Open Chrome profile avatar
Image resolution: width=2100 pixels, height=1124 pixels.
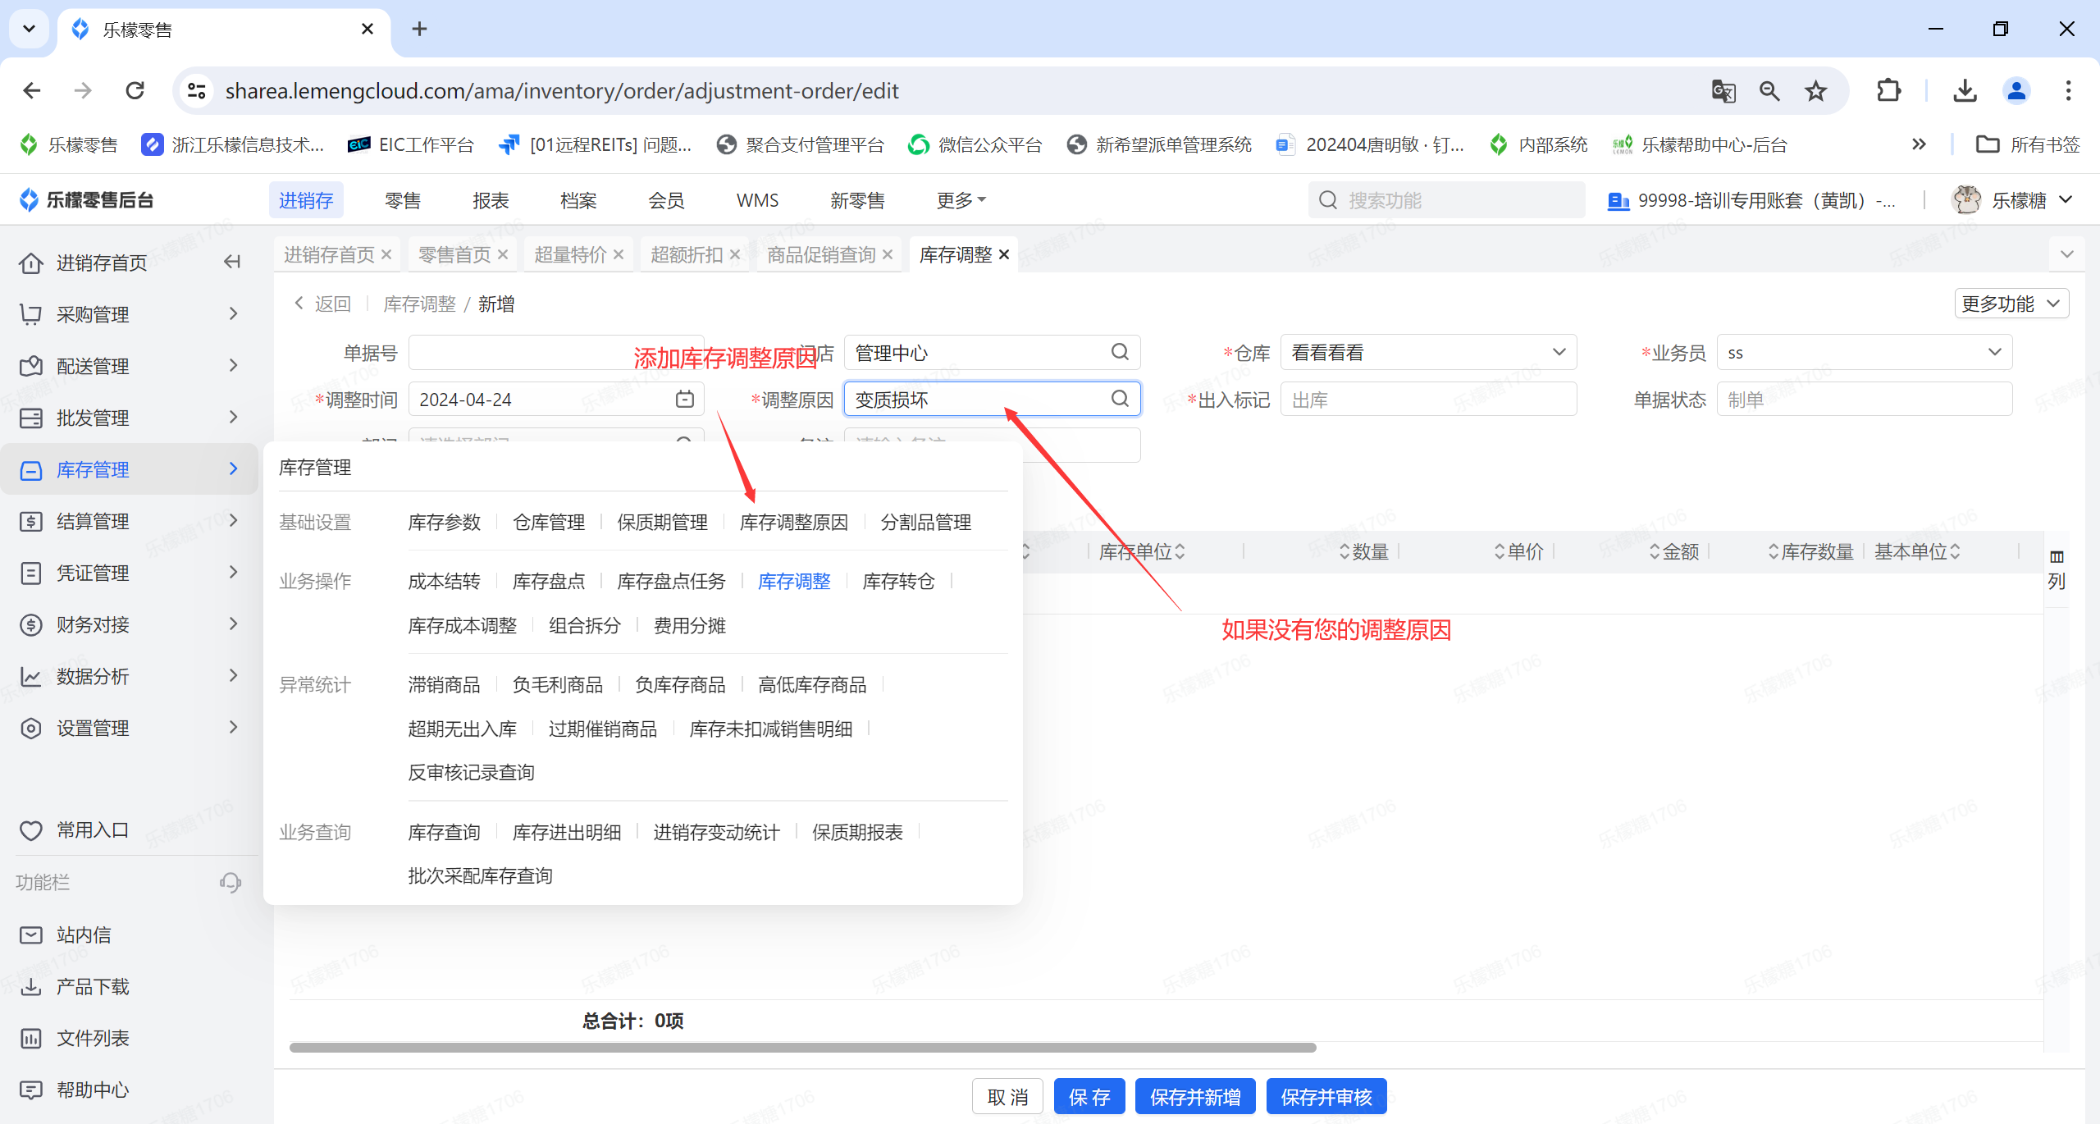2016,91
